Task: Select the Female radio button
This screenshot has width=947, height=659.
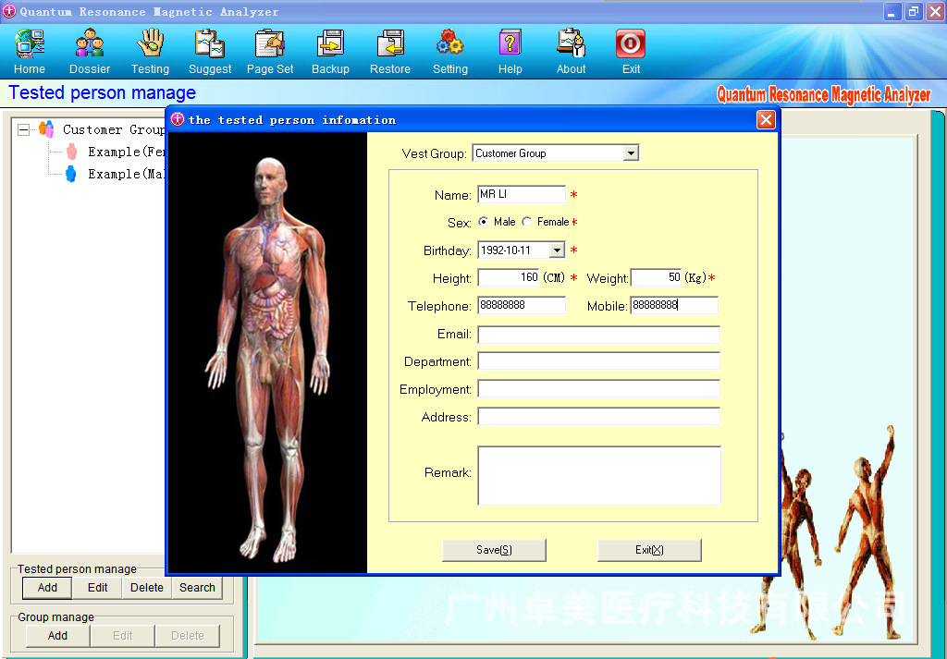Action: [526, 222]
